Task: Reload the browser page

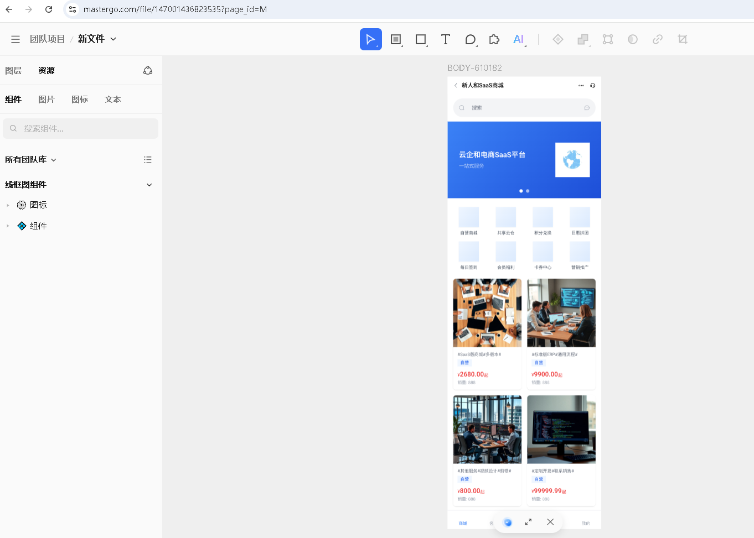Action: click(49, 9)
